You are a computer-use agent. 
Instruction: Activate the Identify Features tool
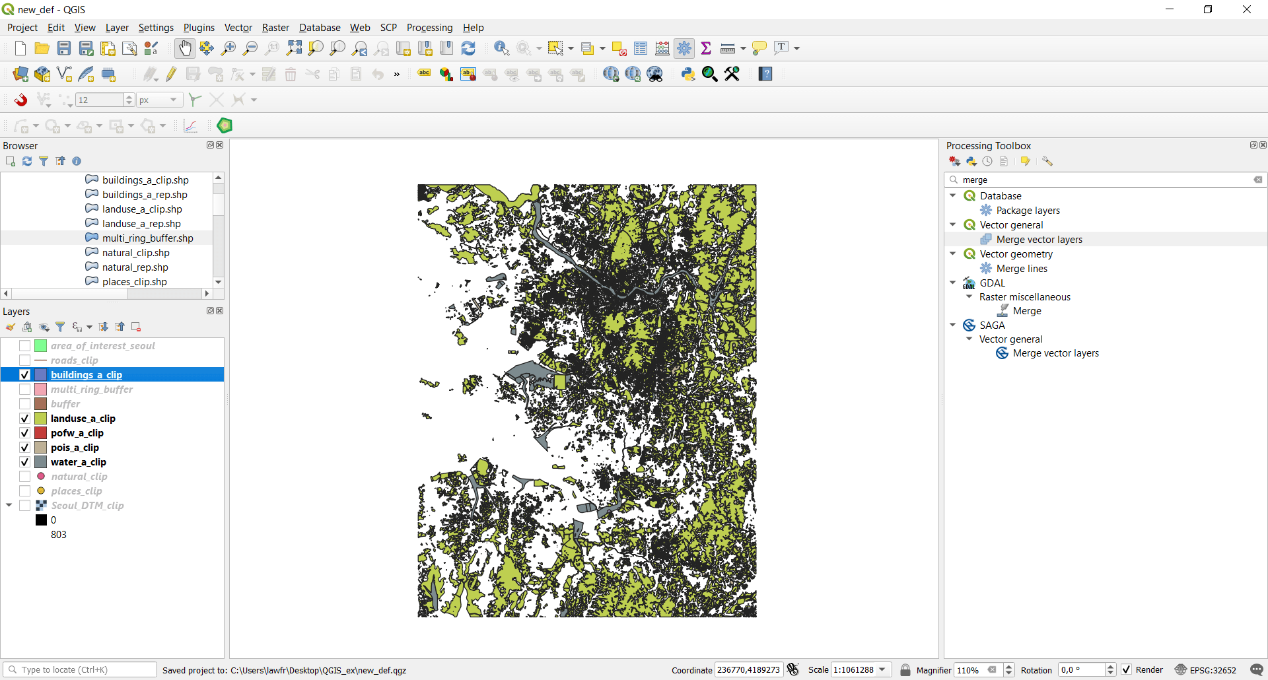click(502, 48)
